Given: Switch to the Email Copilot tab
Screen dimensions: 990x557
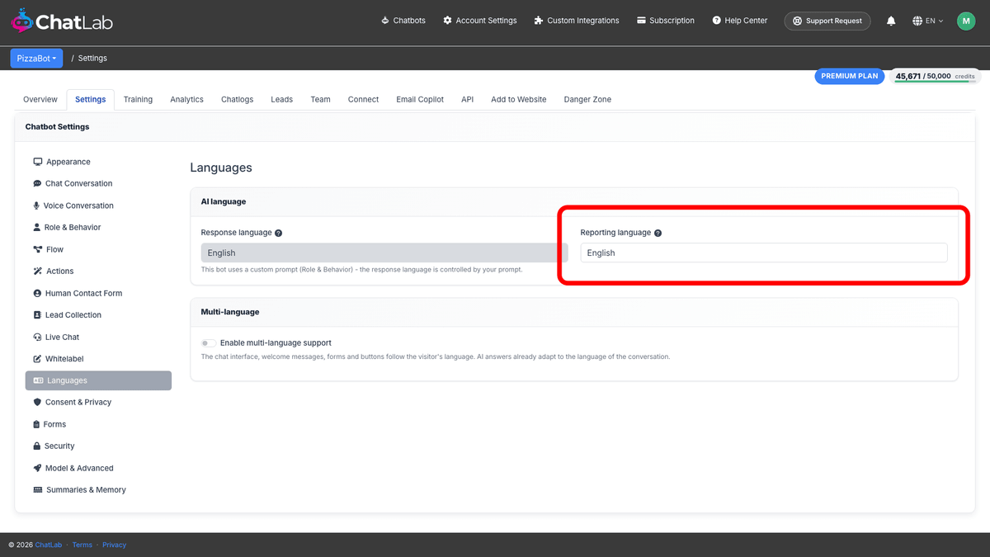Looking at the screenshot, I should 420,99.
